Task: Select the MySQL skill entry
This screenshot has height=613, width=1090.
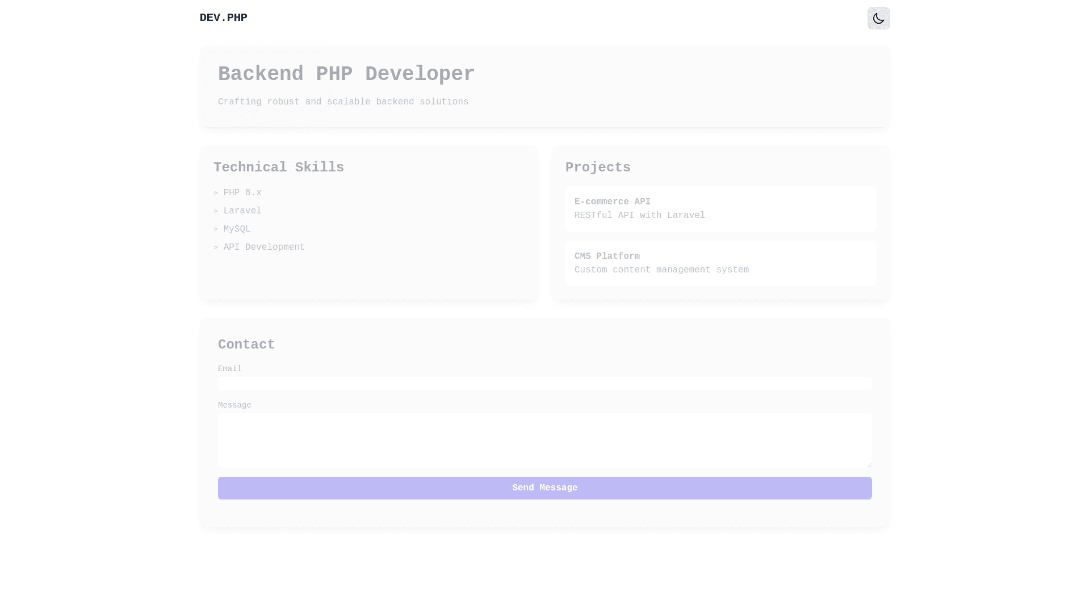Action: point(237,229)
